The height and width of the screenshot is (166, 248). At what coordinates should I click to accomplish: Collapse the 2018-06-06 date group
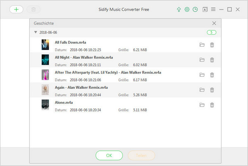[x=36, y=32]
